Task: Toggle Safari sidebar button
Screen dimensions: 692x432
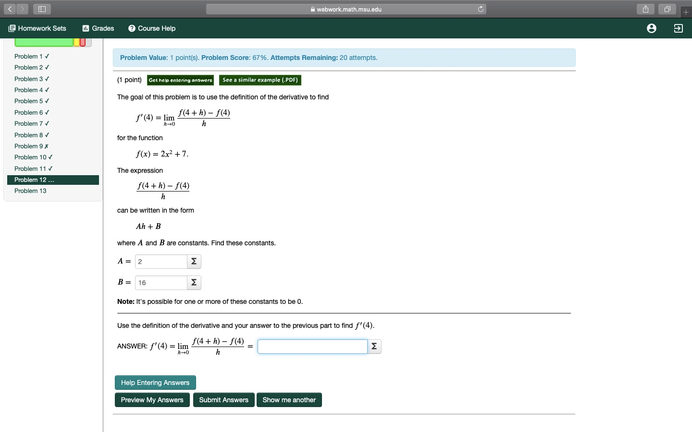Action: coord(42,9)
